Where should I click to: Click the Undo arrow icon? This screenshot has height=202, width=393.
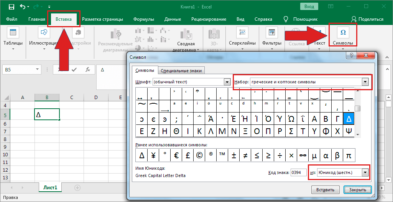23,7
